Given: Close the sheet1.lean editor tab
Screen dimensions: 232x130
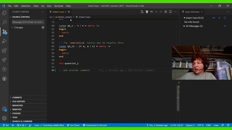Looking at the screenshot, I should coord(69,12).
